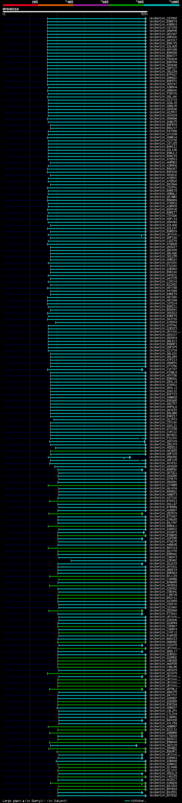
Task: Select the UniRef100_P80608 label
Action: 163,59
